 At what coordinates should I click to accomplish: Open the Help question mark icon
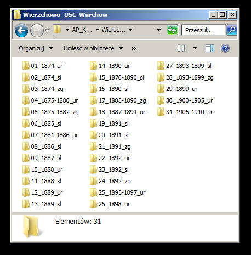225,48
